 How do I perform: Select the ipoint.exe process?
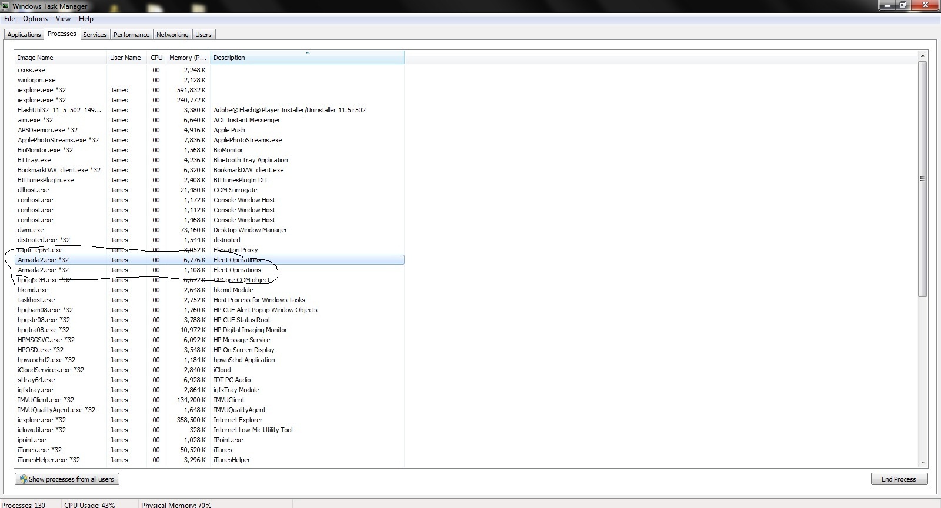tap(209, 440)
